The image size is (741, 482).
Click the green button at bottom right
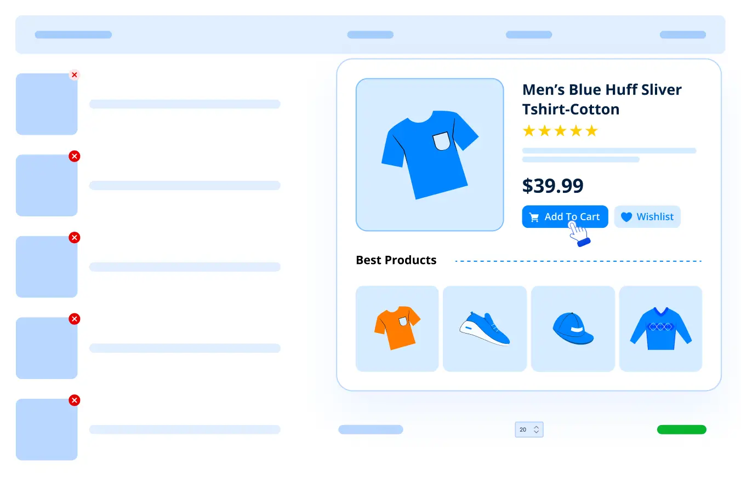(682, 429)
